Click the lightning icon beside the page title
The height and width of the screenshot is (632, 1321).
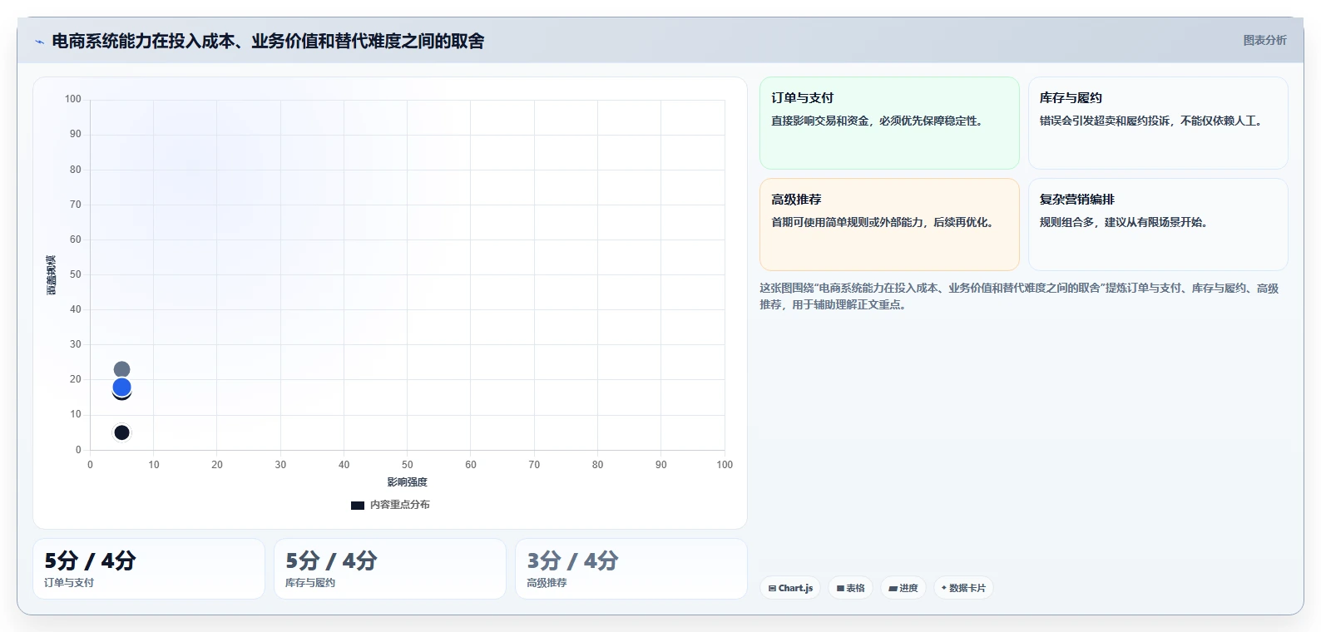click(39, 42)
